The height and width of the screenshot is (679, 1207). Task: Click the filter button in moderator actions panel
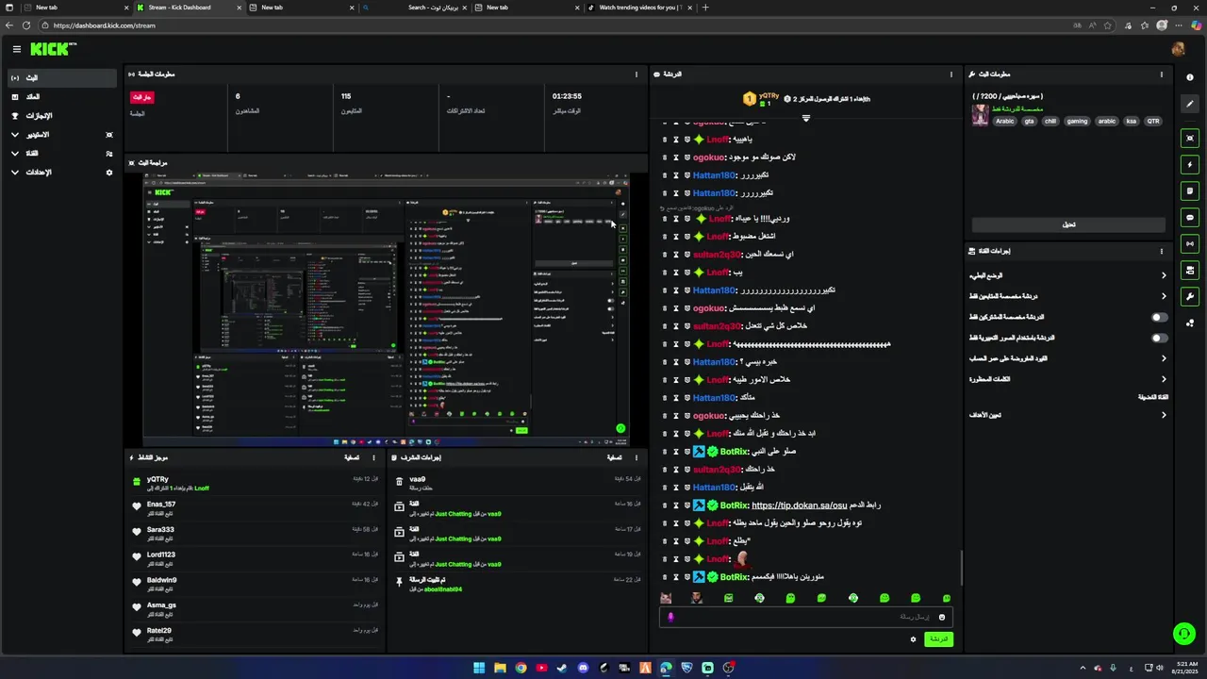[615, 457]
